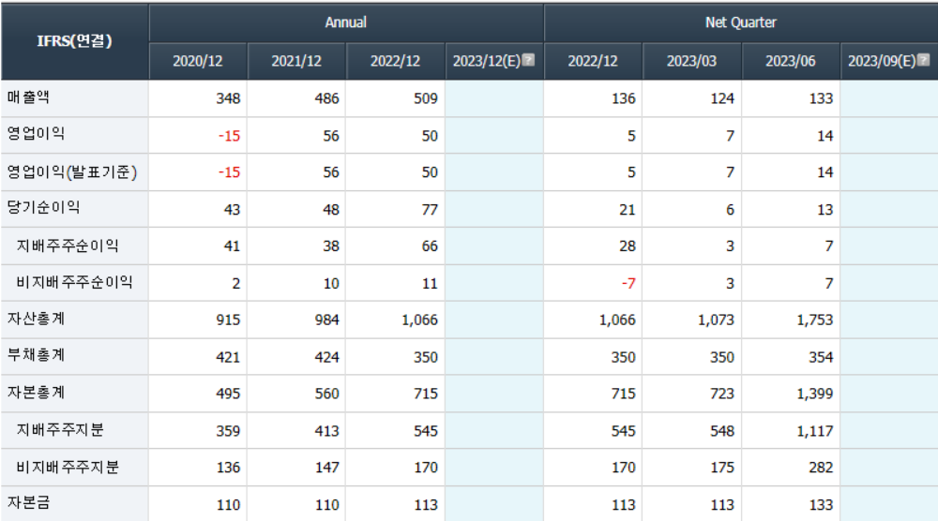
Task: Click the 2021/12 column header
Action: click(x=296, y=61)
